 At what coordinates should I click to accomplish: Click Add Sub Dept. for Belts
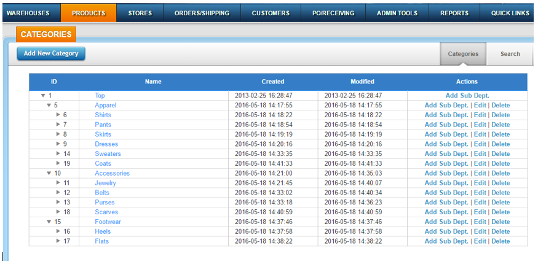pos(446,193)
